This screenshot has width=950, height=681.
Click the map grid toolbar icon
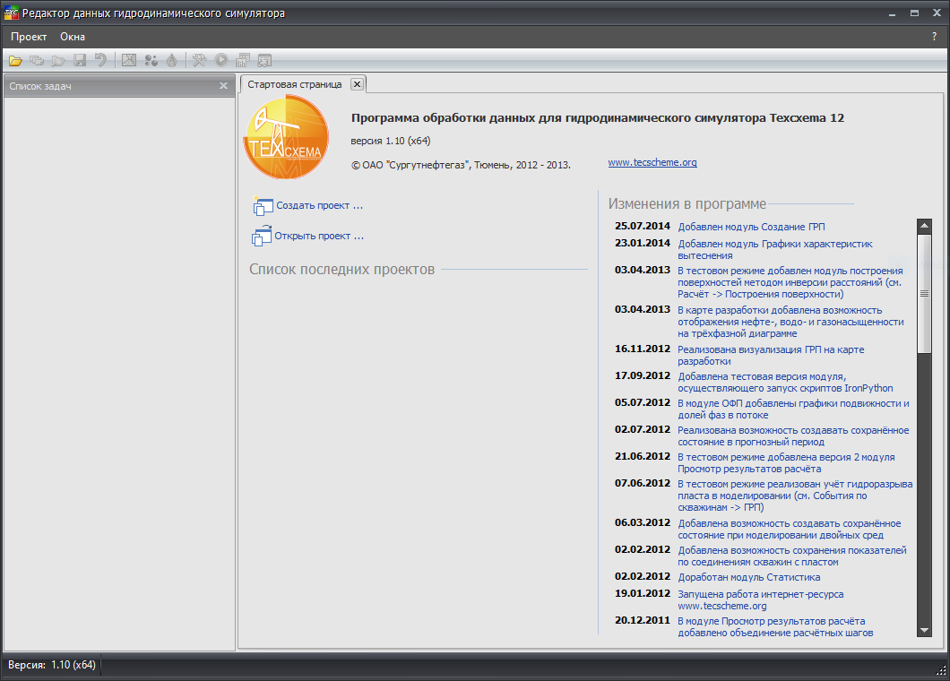tap(128, 60)
